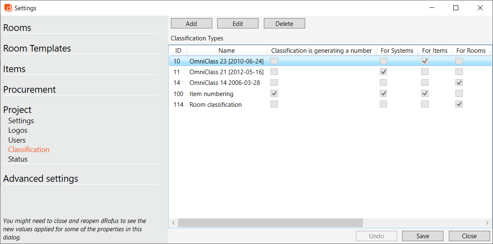Click ID cell 114

coord(178,105)
